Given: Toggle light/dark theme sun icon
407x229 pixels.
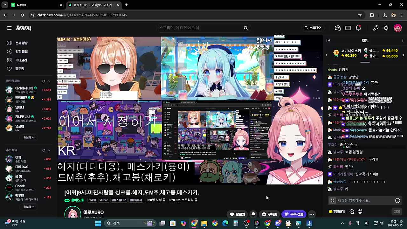Looking at the screenshot, I should (x=386, y=28).
